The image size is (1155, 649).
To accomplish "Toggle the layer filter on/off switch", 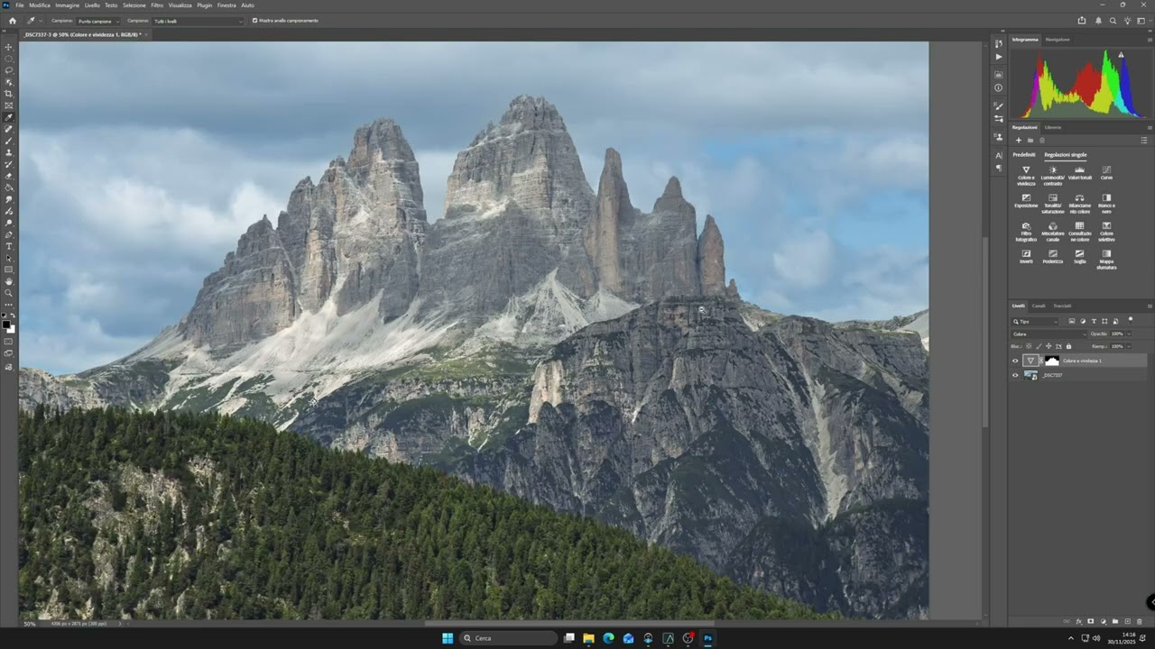I will tap(1131, 321).
